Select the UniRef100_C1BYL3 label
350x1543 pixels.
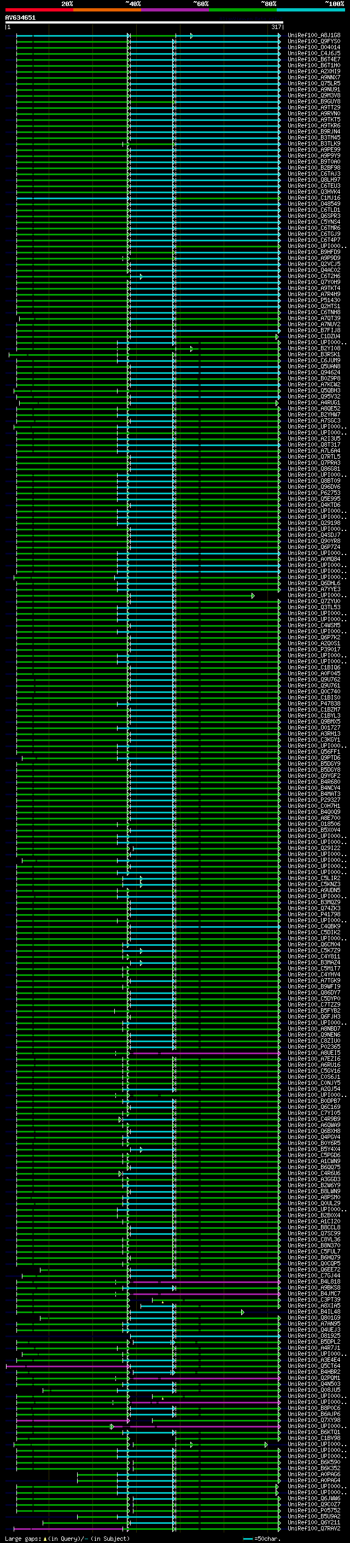tap(314, 715)
